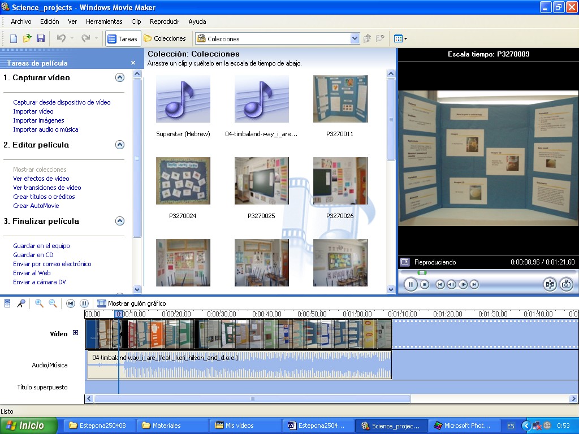Click the green preview seek bar handle

[422, 273]
